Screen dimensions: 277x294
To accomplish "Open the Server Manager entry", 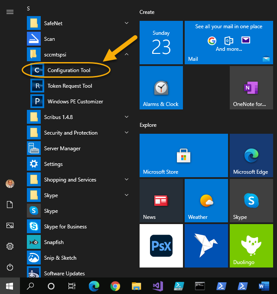I will point(62,149).
